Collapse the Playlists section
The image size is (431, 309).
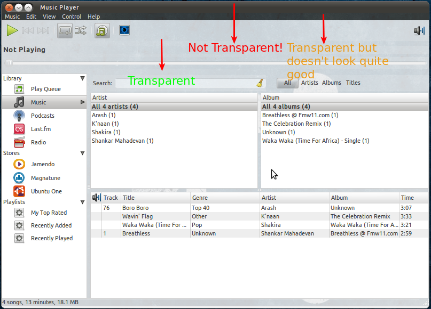[x=82, y=202]
